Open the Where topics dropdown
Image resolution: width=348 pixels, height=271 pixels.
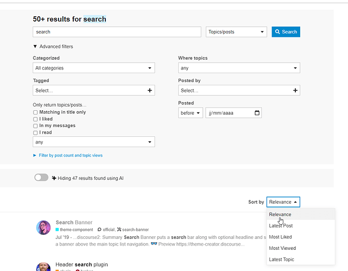(x=239, y=68)
